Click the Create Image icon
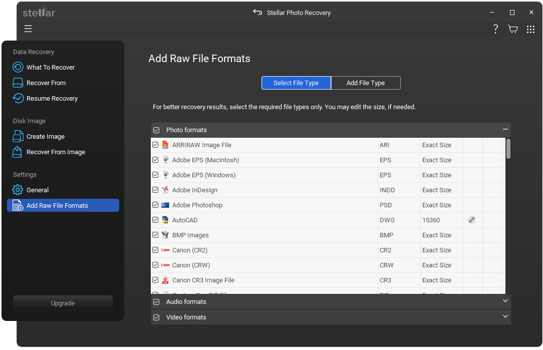Image resolution: width=543 pixels, height=350 pixels. [x=18, y=136]
